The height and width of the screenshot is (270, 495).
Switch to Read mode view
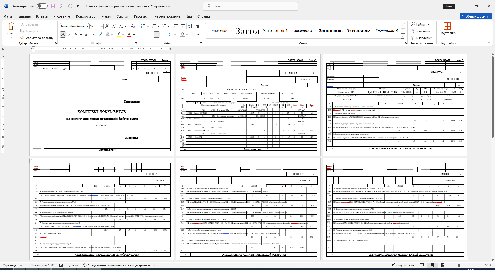422,265
